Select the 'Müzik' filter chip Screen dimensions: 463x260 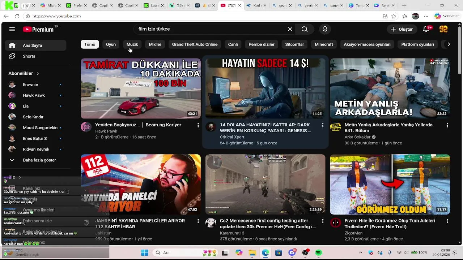(x=132, y=44)
